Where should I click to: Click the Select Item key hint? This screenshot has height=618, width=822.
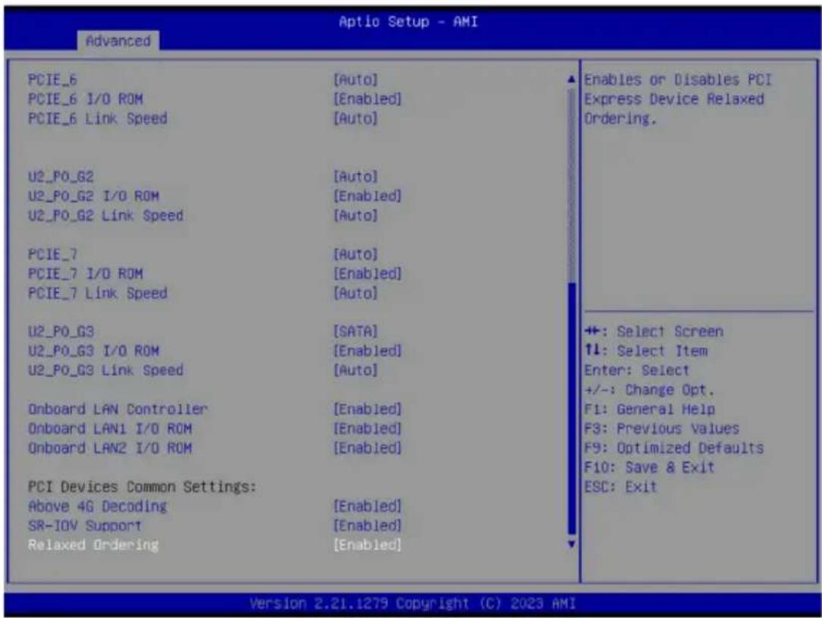pos(646,350)
